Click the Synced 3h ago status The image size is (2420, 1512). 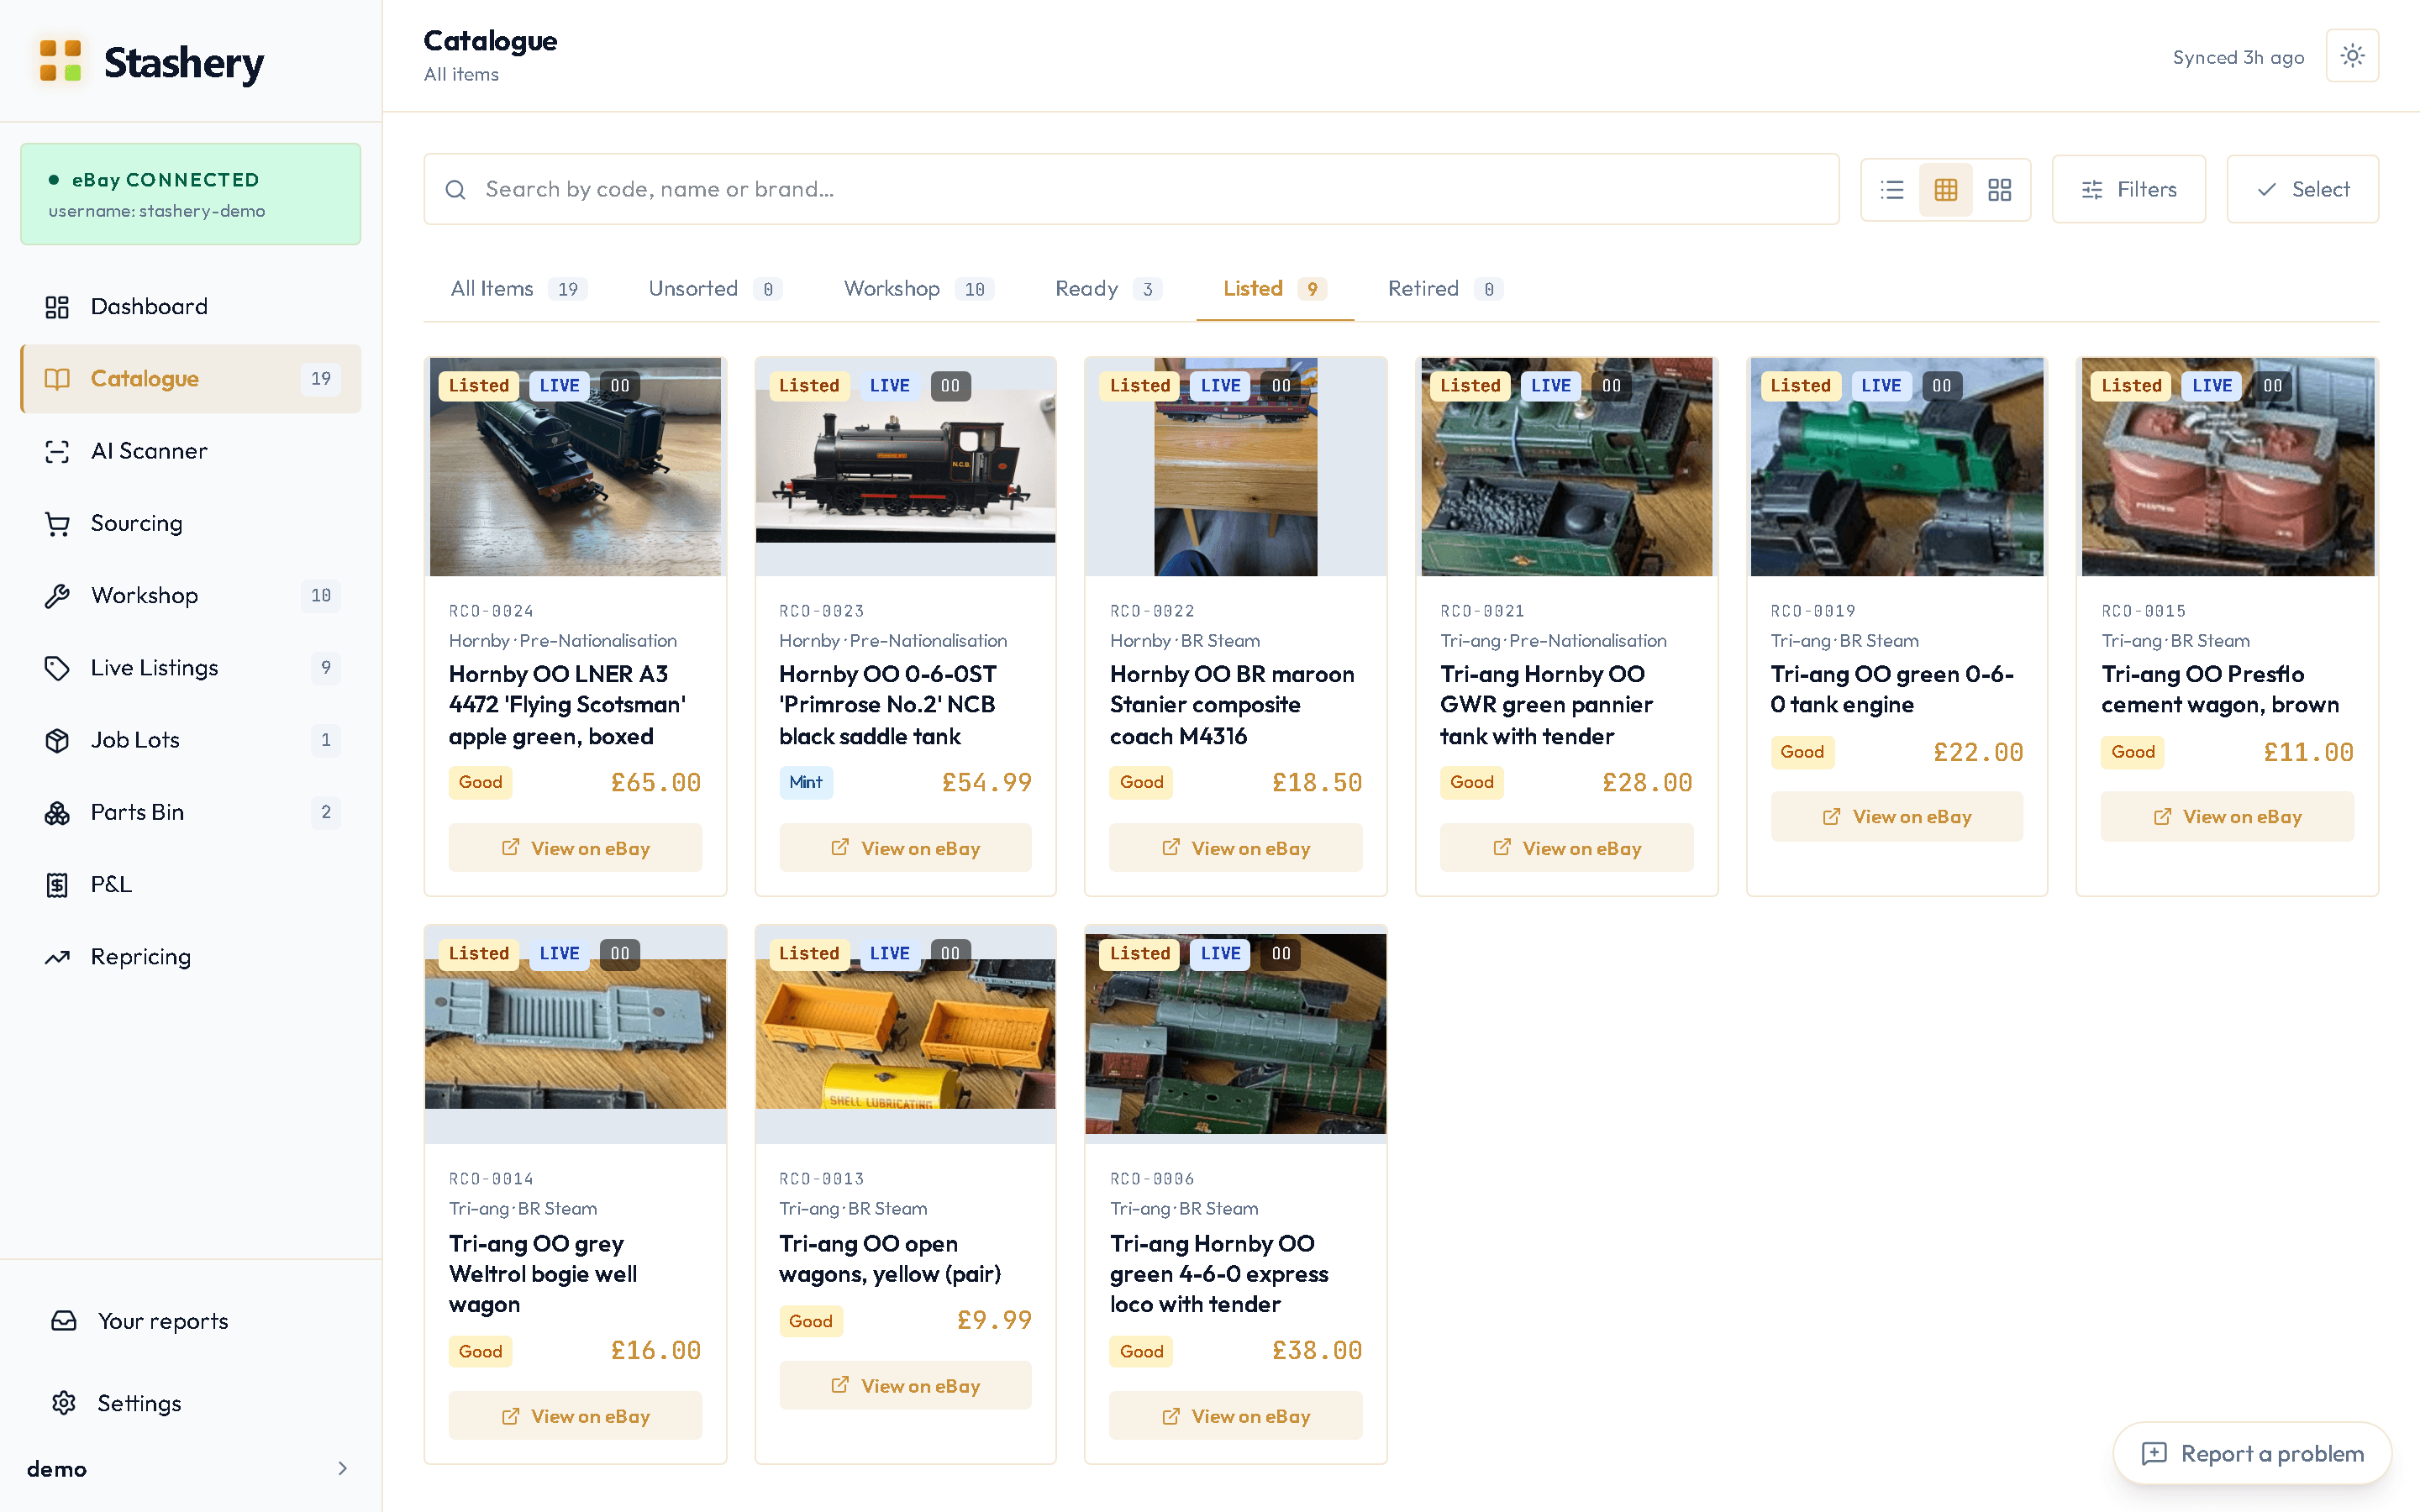(x=2238, y=57)
